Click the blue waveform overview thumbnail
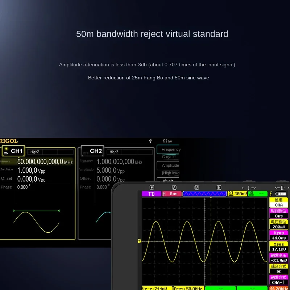This screenshot has height=290, width=290. coord(204,194)
